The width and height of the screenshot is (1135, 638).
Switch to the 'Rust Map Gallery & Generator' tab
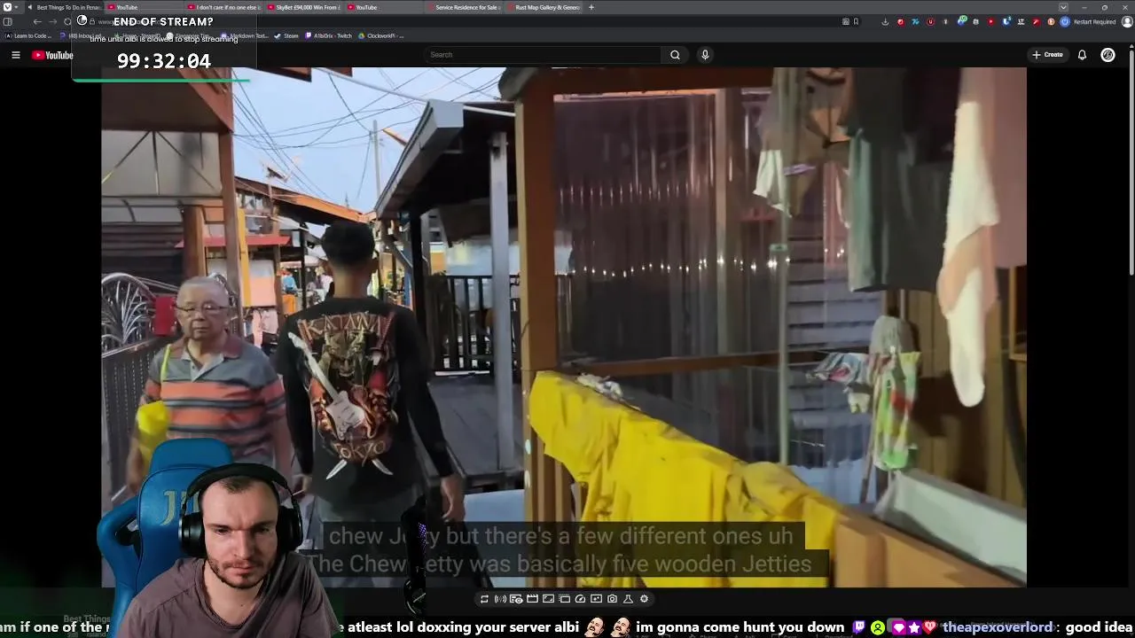[x=543, y=7]
